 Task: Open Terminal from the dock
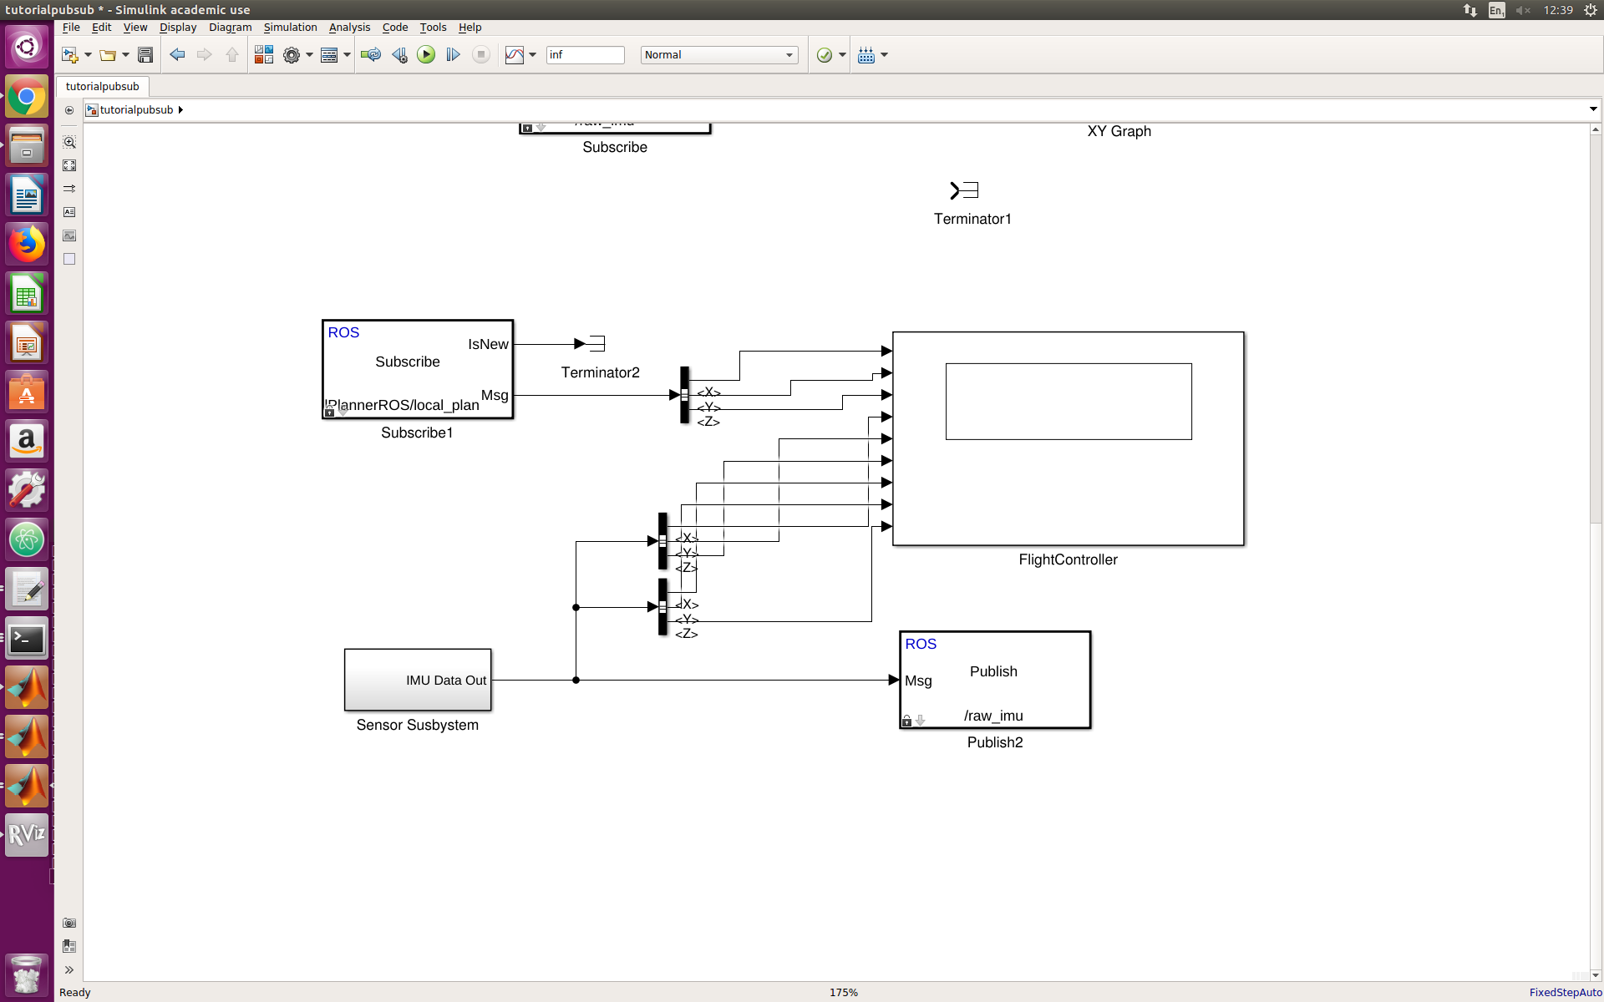coord(27,639)
